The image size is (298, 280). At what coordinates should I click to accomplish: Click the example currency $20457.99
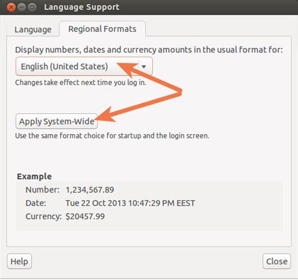pos(85,216)
